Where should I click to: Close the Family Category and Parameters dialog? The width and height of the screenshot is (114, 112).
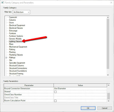pyautogui.click(x=111, y=3)
